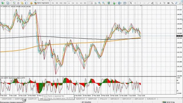
Task: Select the MN timeframe button
Action: [85, 3]
